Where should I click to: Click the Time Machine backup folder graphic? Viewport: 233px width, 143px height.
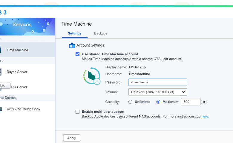click(92, 76)
